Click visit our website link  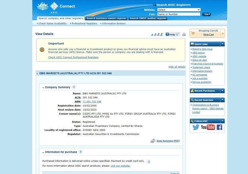(x=120, y=166)
